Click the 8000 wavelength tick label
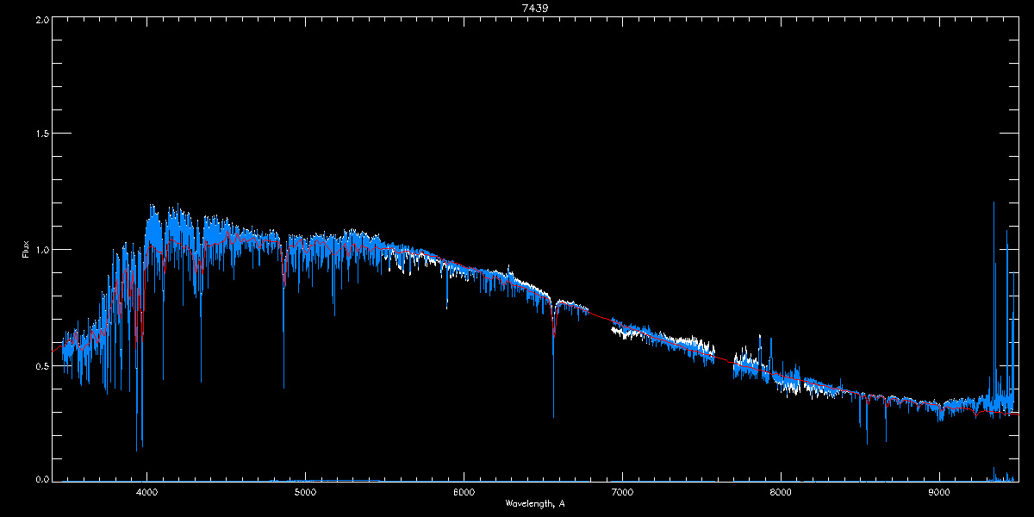The image size is (1034, 517). 781,493
